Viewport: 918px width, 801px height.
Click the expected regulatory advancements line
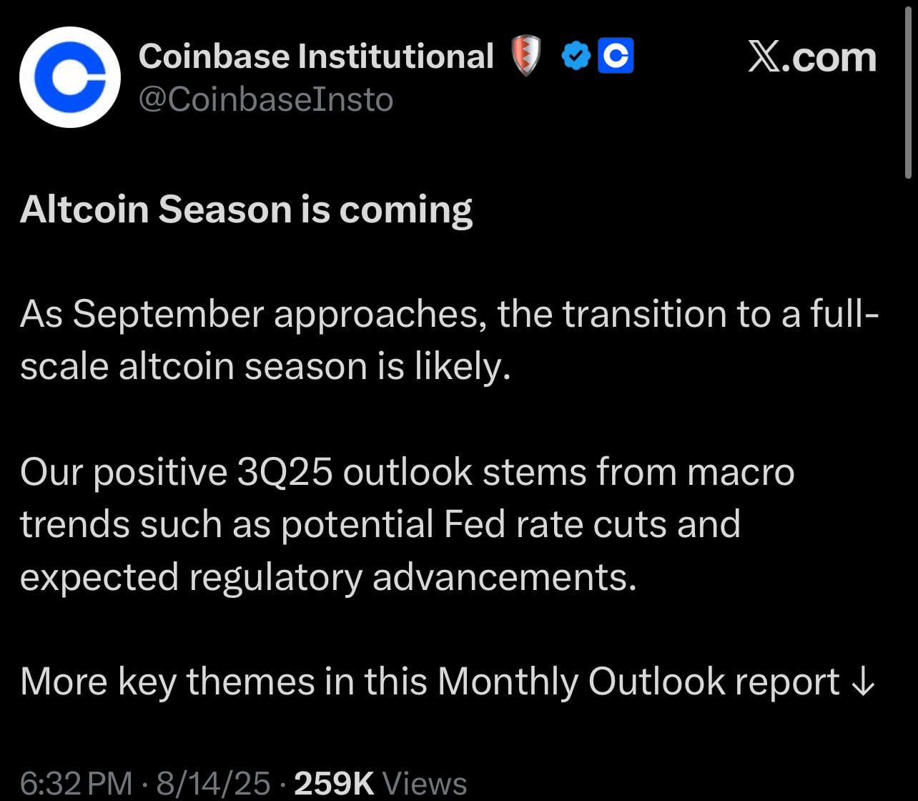[328, 578]
